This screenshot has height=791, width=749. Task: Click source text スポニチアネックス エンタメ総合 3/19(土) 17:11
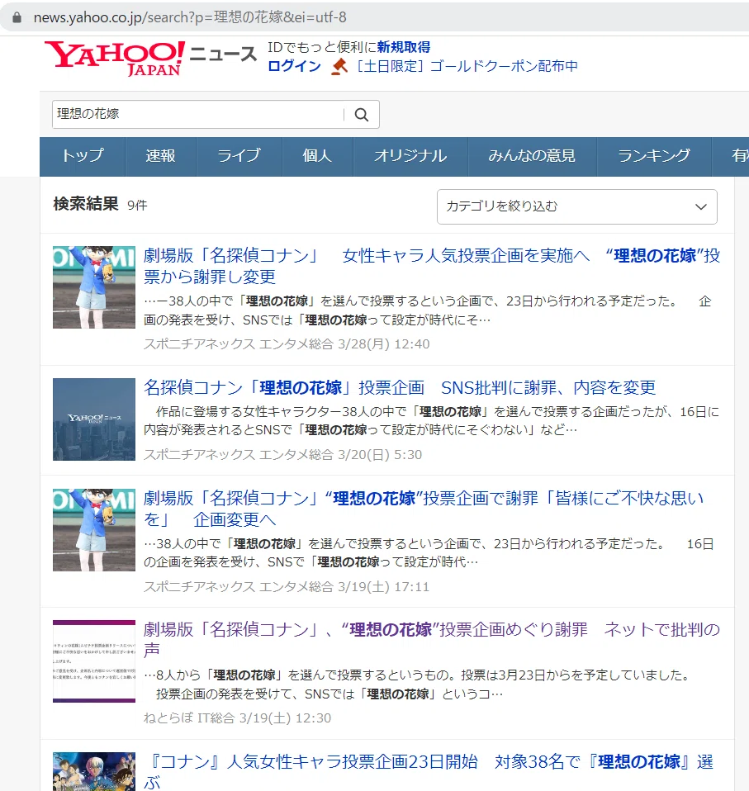(287, 587)
